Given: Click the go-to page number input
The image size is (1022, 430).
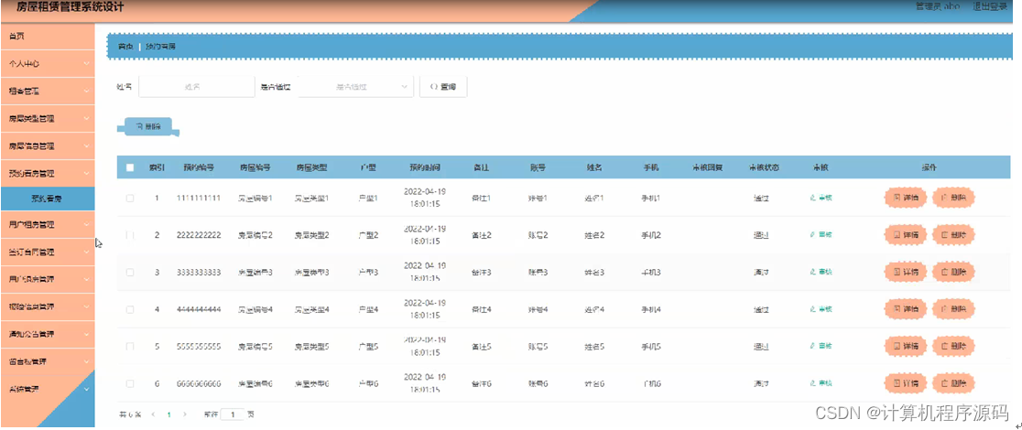Looking at the screenshot, I should (232, 414).
